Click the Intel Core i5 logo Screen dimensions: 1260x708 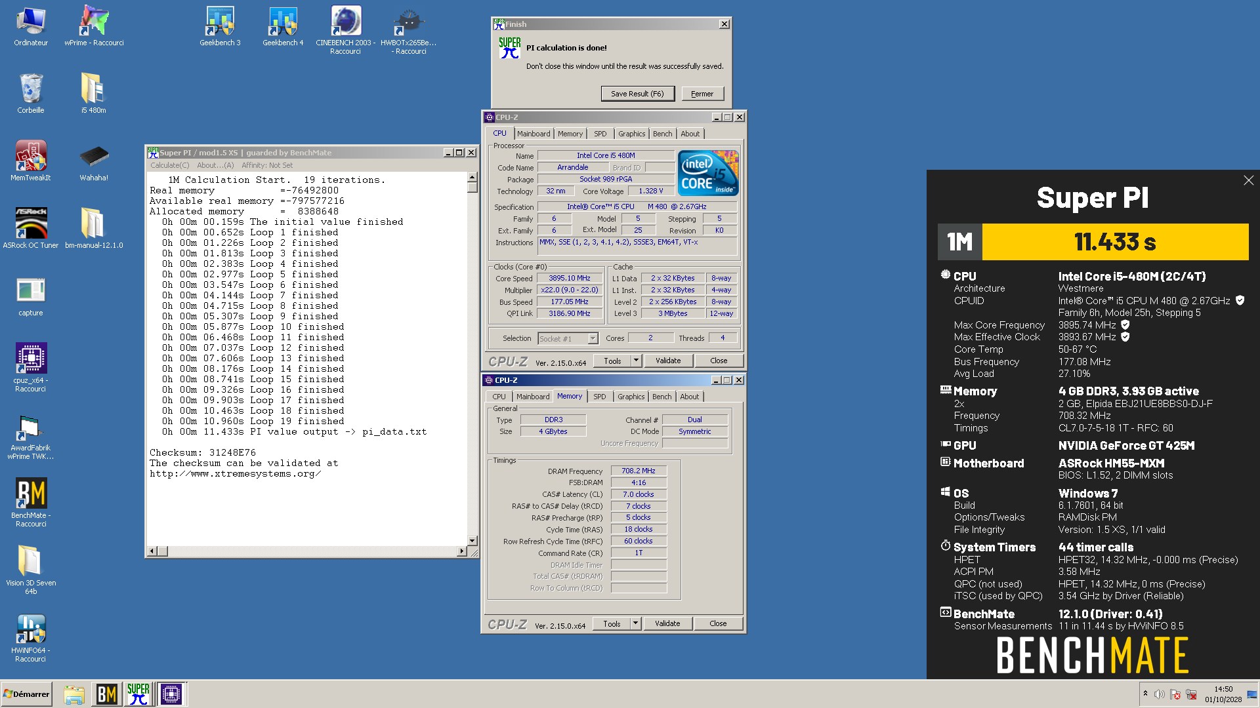pos(708,173)
